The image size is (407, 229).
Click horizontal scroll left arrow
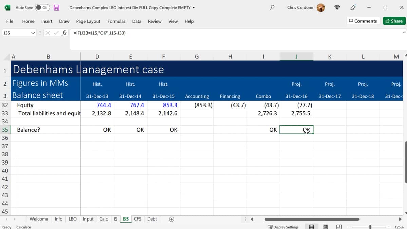(252, 219)
